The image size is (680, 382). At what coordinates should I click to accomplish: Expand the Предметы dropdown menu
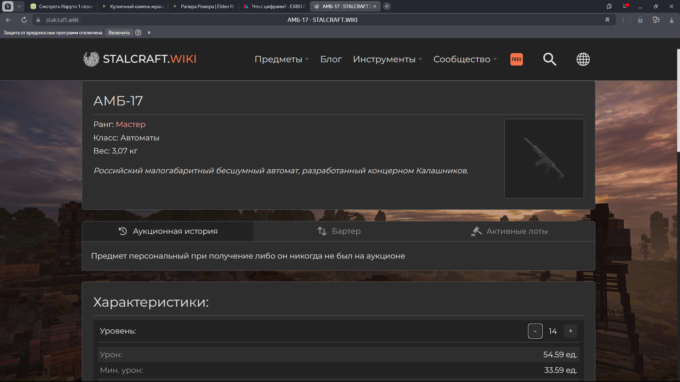click(x=282, y=59)
